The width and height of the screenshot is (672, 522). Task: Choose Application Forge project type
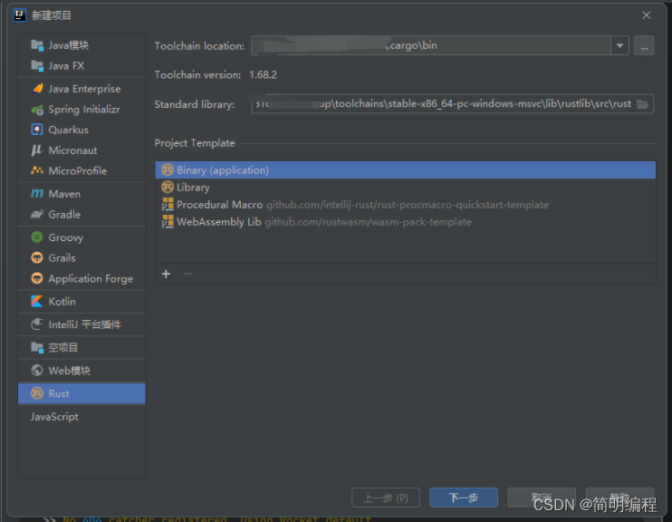click(82, 278)
